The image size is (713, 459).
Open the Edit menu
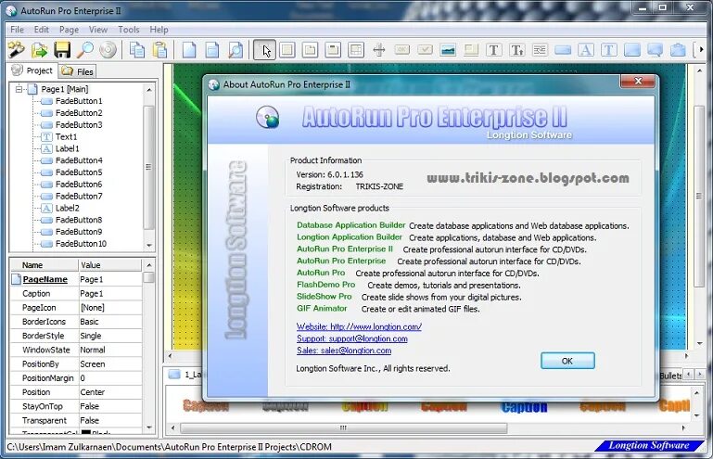click(42, 30)
